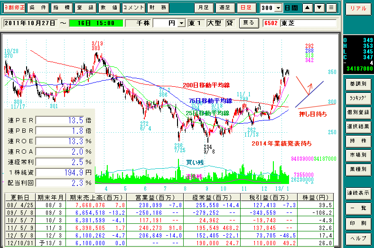
Task: Click the 登録 register button
Action: pos(85,8)
